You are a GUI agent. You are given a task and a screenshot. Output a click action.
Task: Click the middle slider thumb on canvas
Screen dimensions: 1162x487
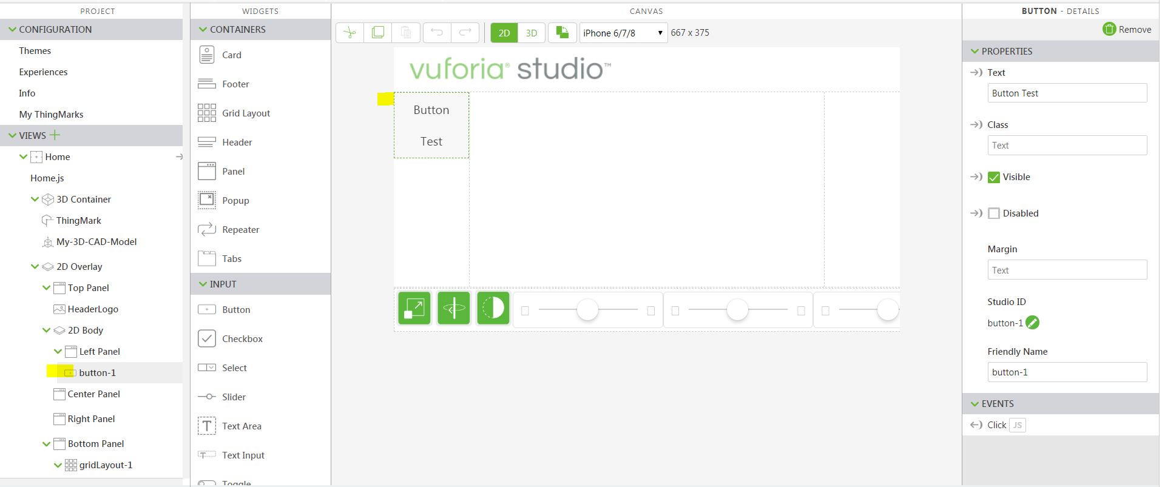[737, 310]
